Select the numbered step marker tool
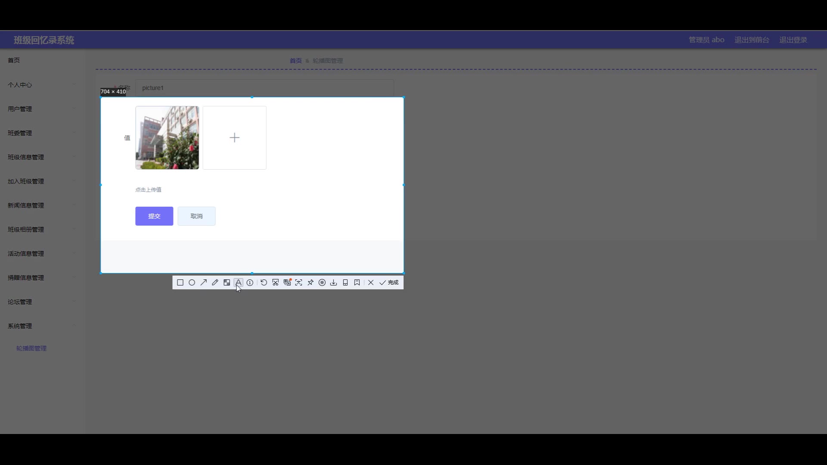The image size is (827, 465). pyautogui.click(x=250, y=282)
